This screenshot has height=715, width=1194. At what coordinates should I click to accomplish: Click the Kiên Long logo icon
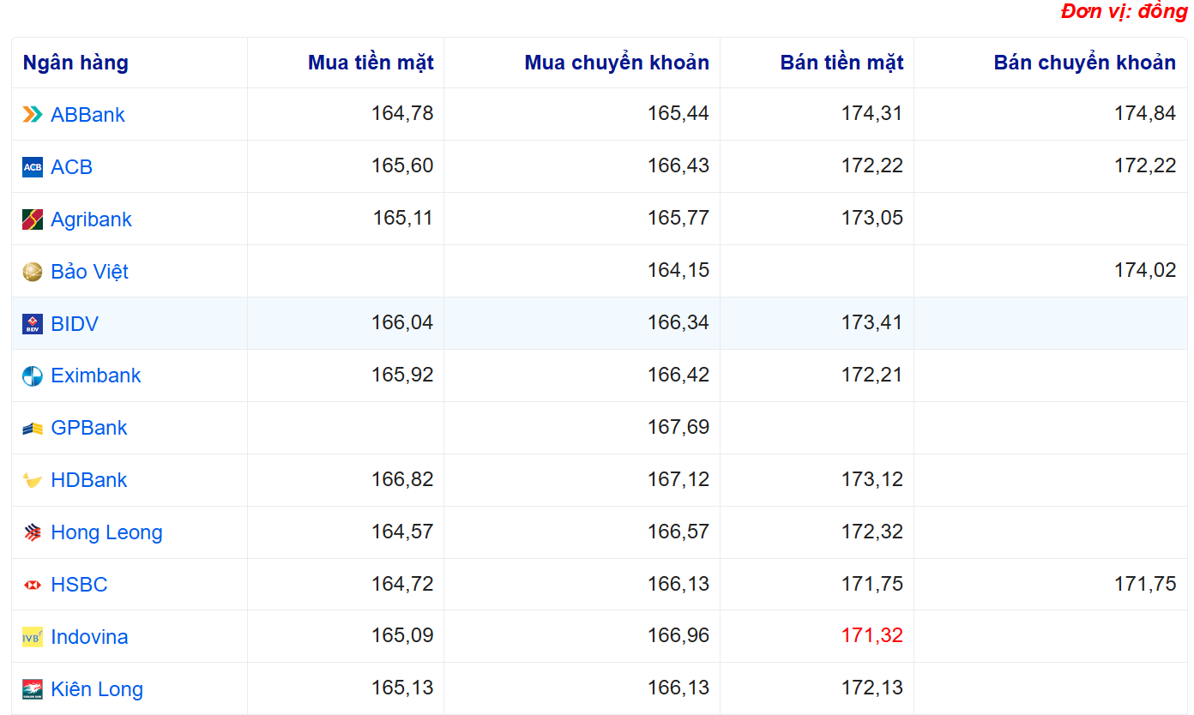(x=33, y=689)
